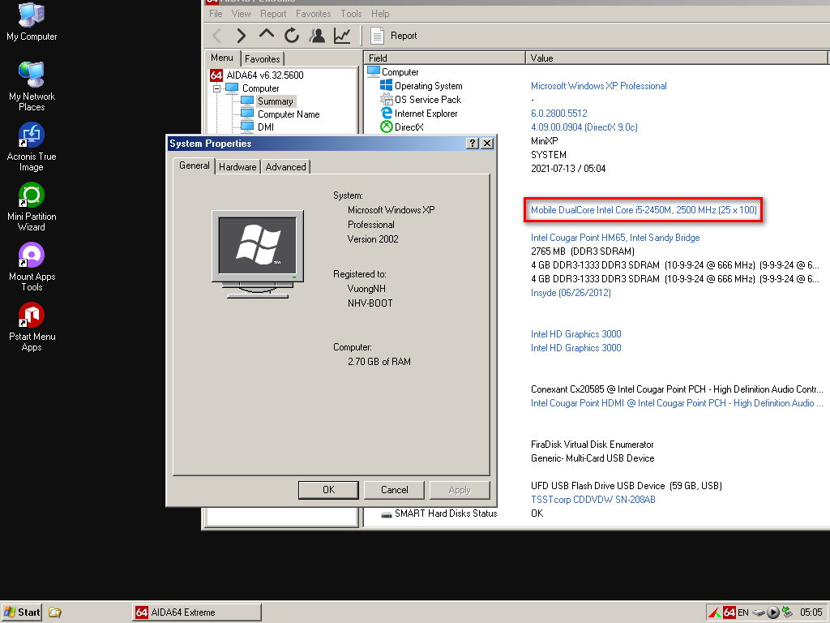Image resolution: width=830 pixels, height=623 pixels.
Task: Click AIDA64 forward navigation arrow
Action: click(x=242, y=36)
